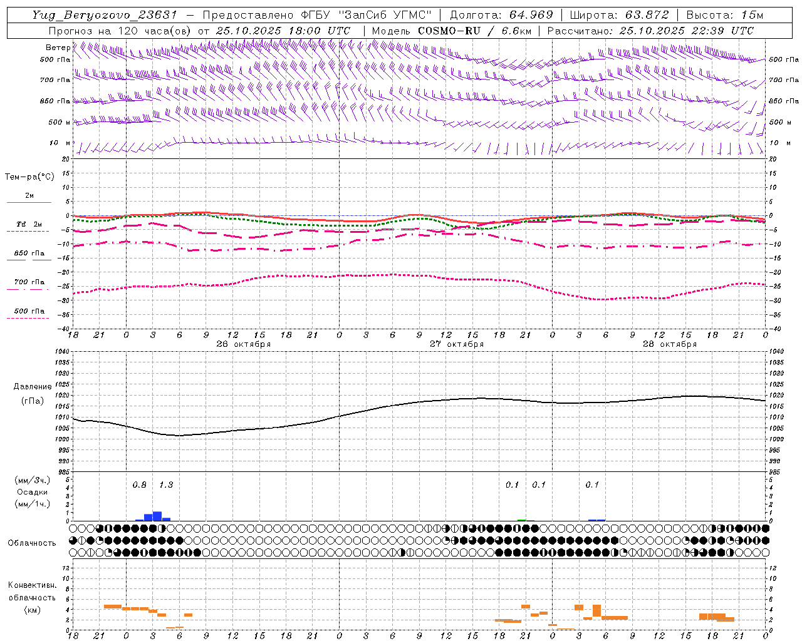Select the forecast start time 25.10.2025 18:00 UTC
The image size is (802, 641).
coord(283,31)
